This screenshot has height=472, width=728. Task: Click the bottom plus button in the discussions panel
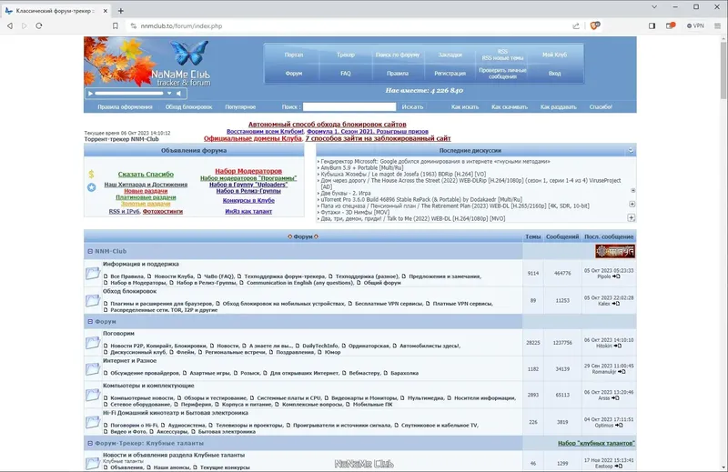[632, 217]
